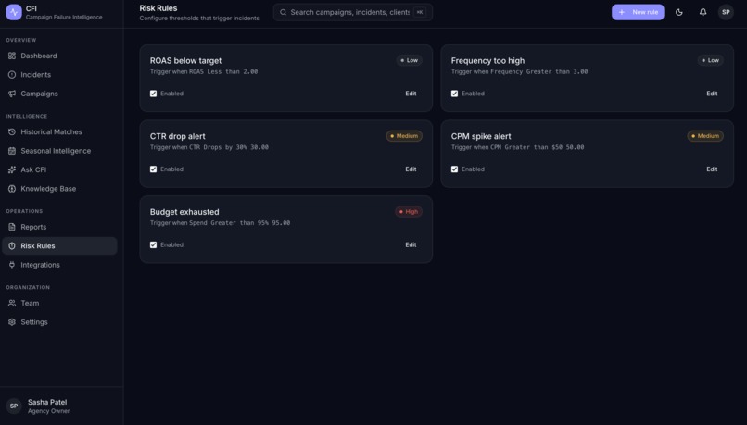Screen dimensions: 747x425
Task: Click the ROAS below target title
Action: pyautogui.click(x=185, y=61)
